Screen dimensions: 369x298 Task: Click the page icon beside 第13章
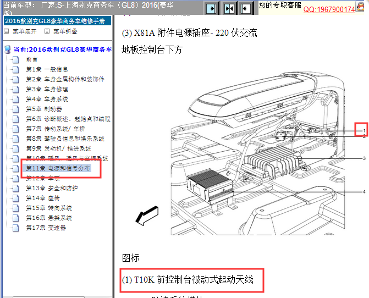click(16, 189)
